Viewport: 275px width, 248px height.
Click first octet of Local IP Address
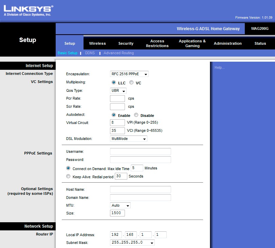[x=116, y=235]
